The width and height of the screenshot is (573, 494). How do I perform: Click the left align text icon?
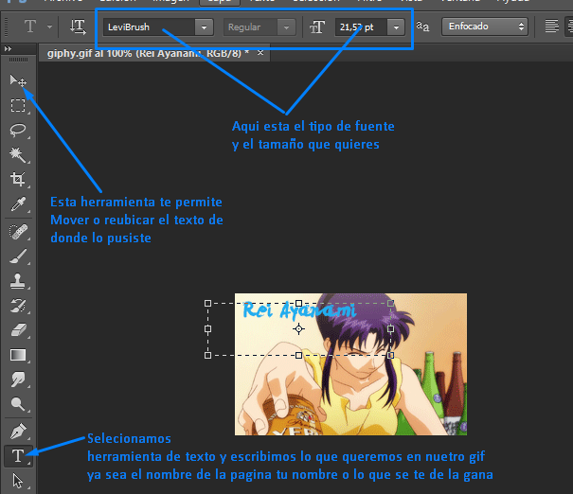[x=551, y=26]
